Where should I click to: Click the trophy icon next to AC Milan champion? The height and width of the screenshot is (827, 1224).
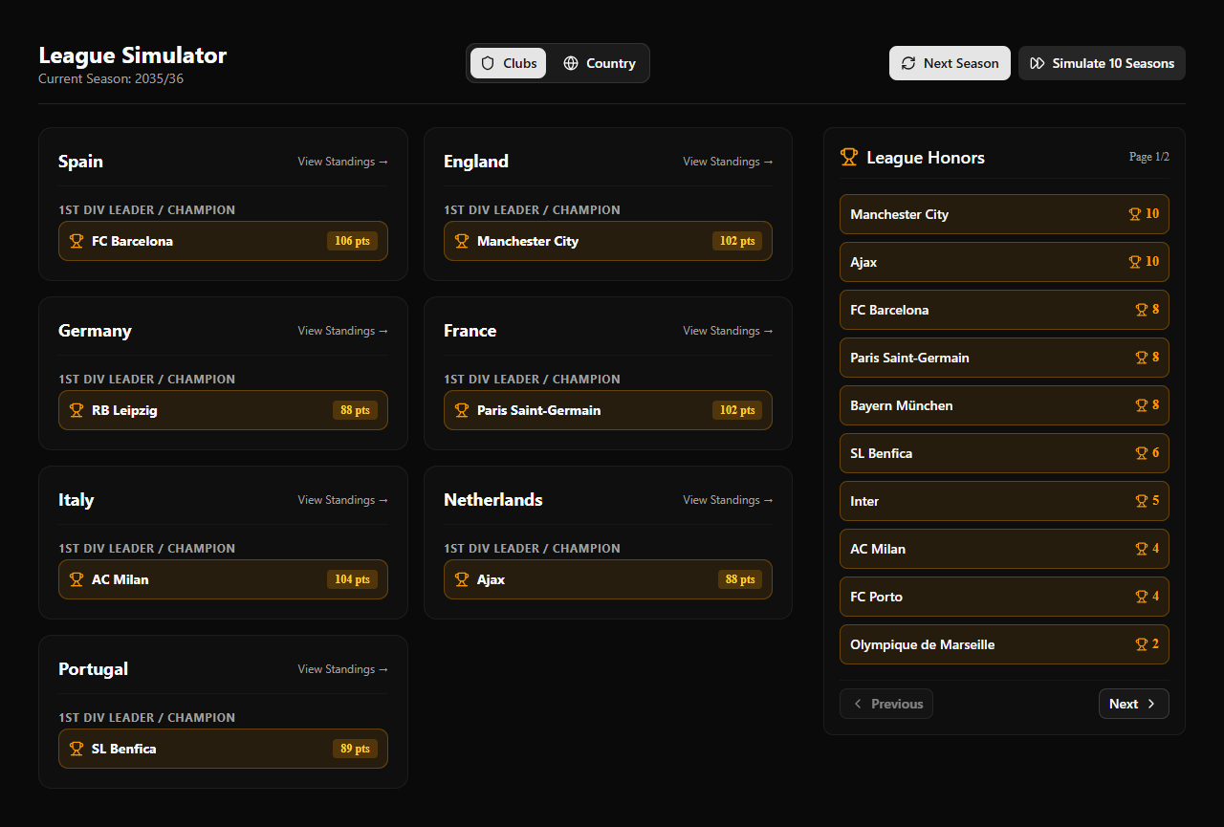(76, 579)
